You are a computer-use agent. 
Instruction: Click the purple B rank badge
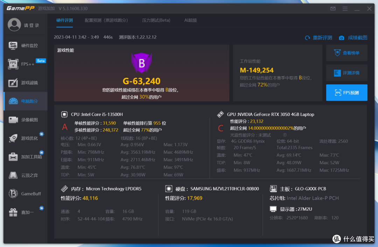(x=141, y=63)
